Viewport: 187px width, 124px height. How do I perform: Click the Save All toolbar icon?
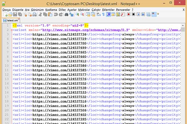(x=20, y=14)
